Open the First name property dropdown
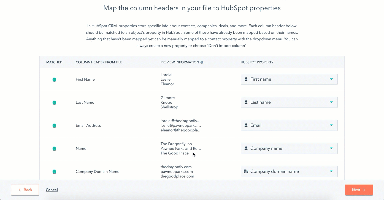The image size is (384, 200). pos(331,79)
